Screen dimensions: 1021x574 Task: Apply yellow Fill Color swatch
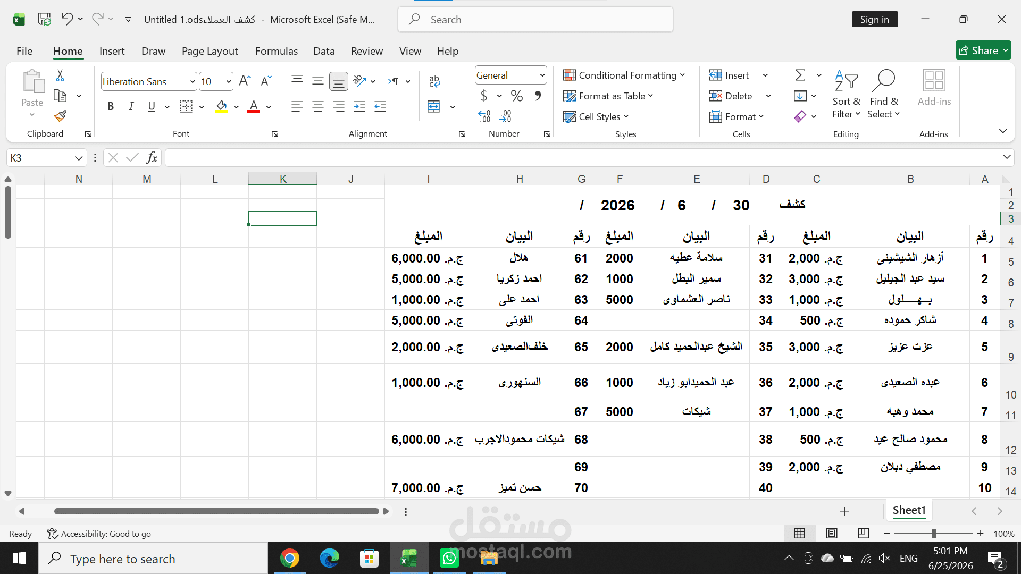pyautogui.click(x=221, y=107)
